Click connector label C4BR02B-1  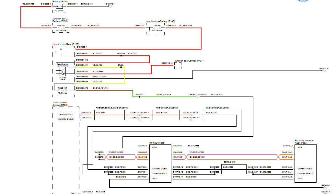[82, 47]
